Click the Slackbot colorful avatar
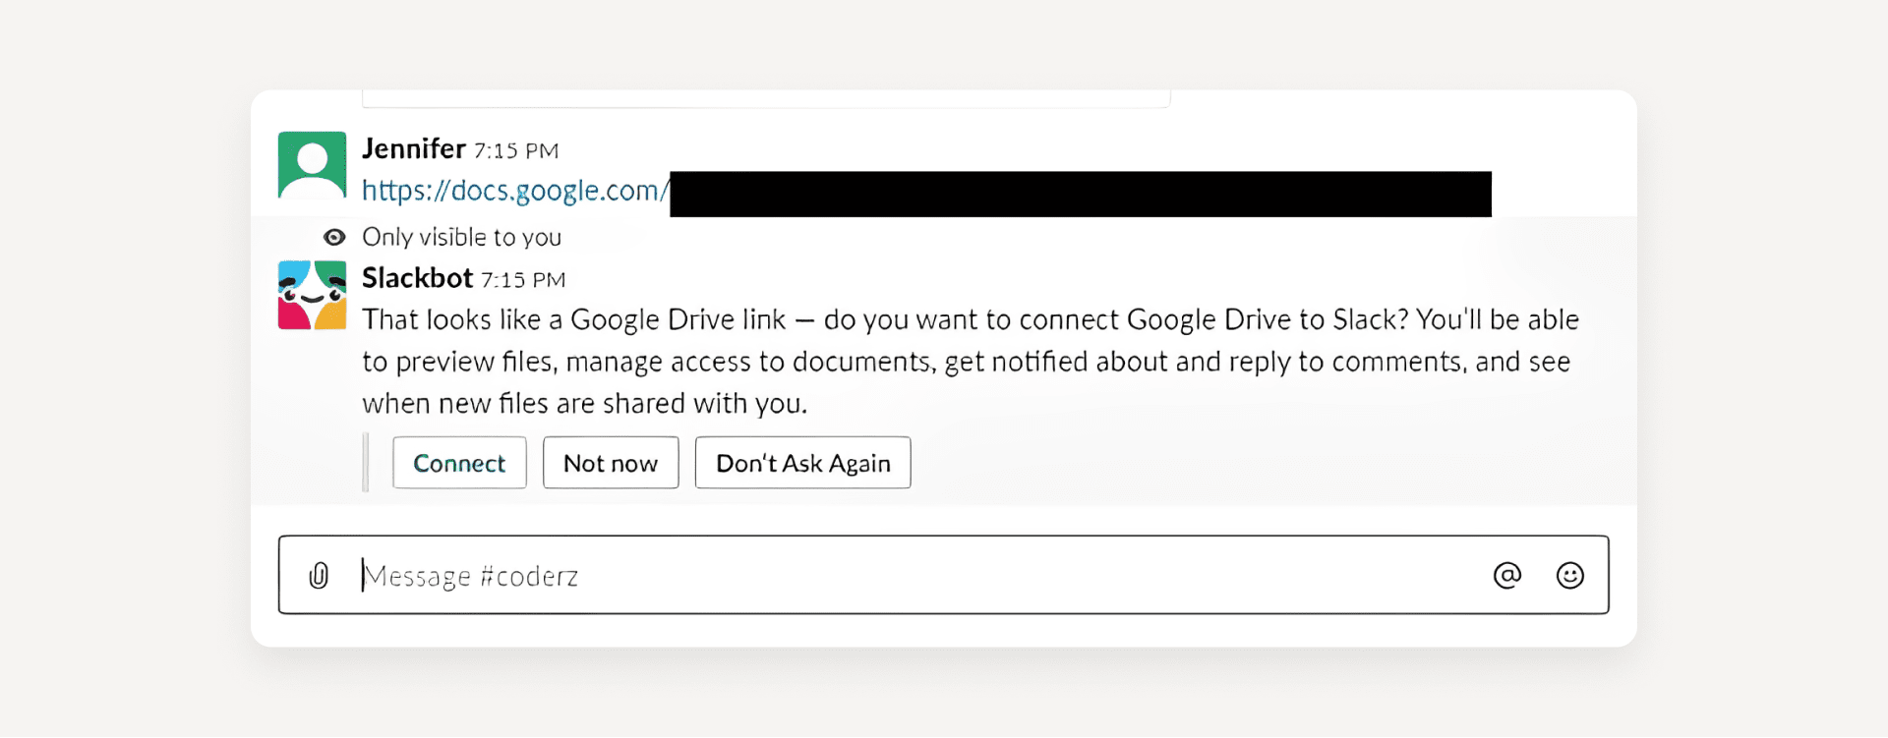 point(312,295)
